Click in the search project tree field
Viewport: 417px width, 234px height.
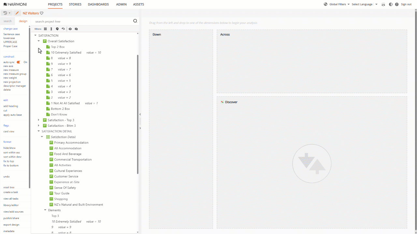(x=83, y=21)
